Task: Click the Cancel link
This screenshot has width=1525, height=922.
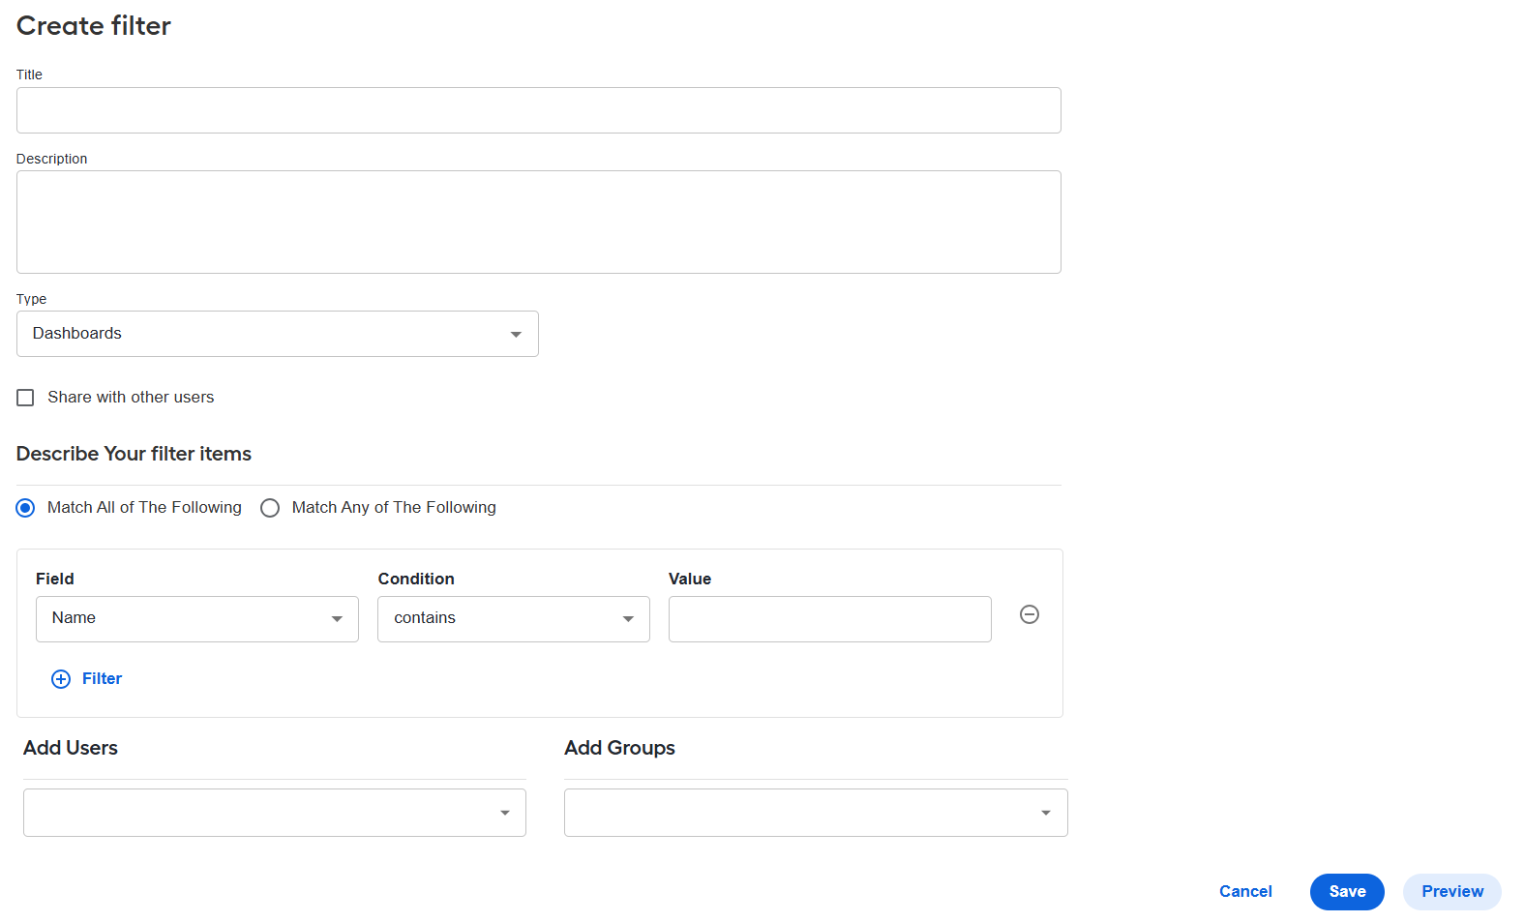Action: (1245, 892)
